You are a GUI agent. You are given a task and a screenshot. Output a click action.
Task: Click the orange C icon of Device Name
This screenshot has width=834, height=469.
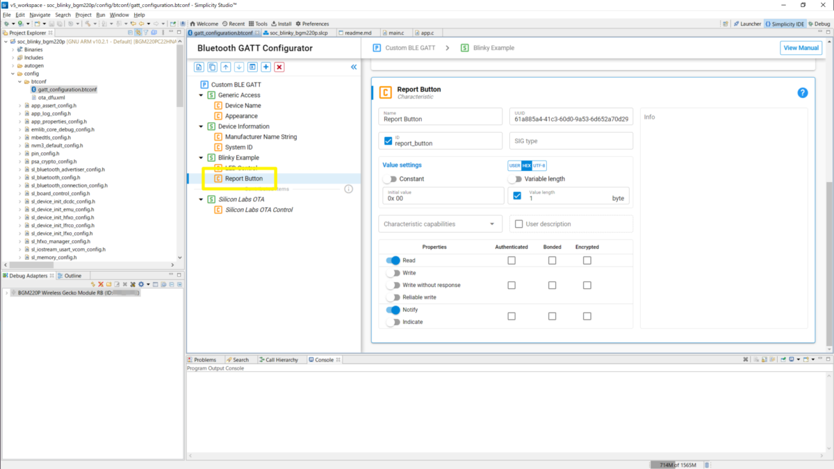tap(218, 106)
